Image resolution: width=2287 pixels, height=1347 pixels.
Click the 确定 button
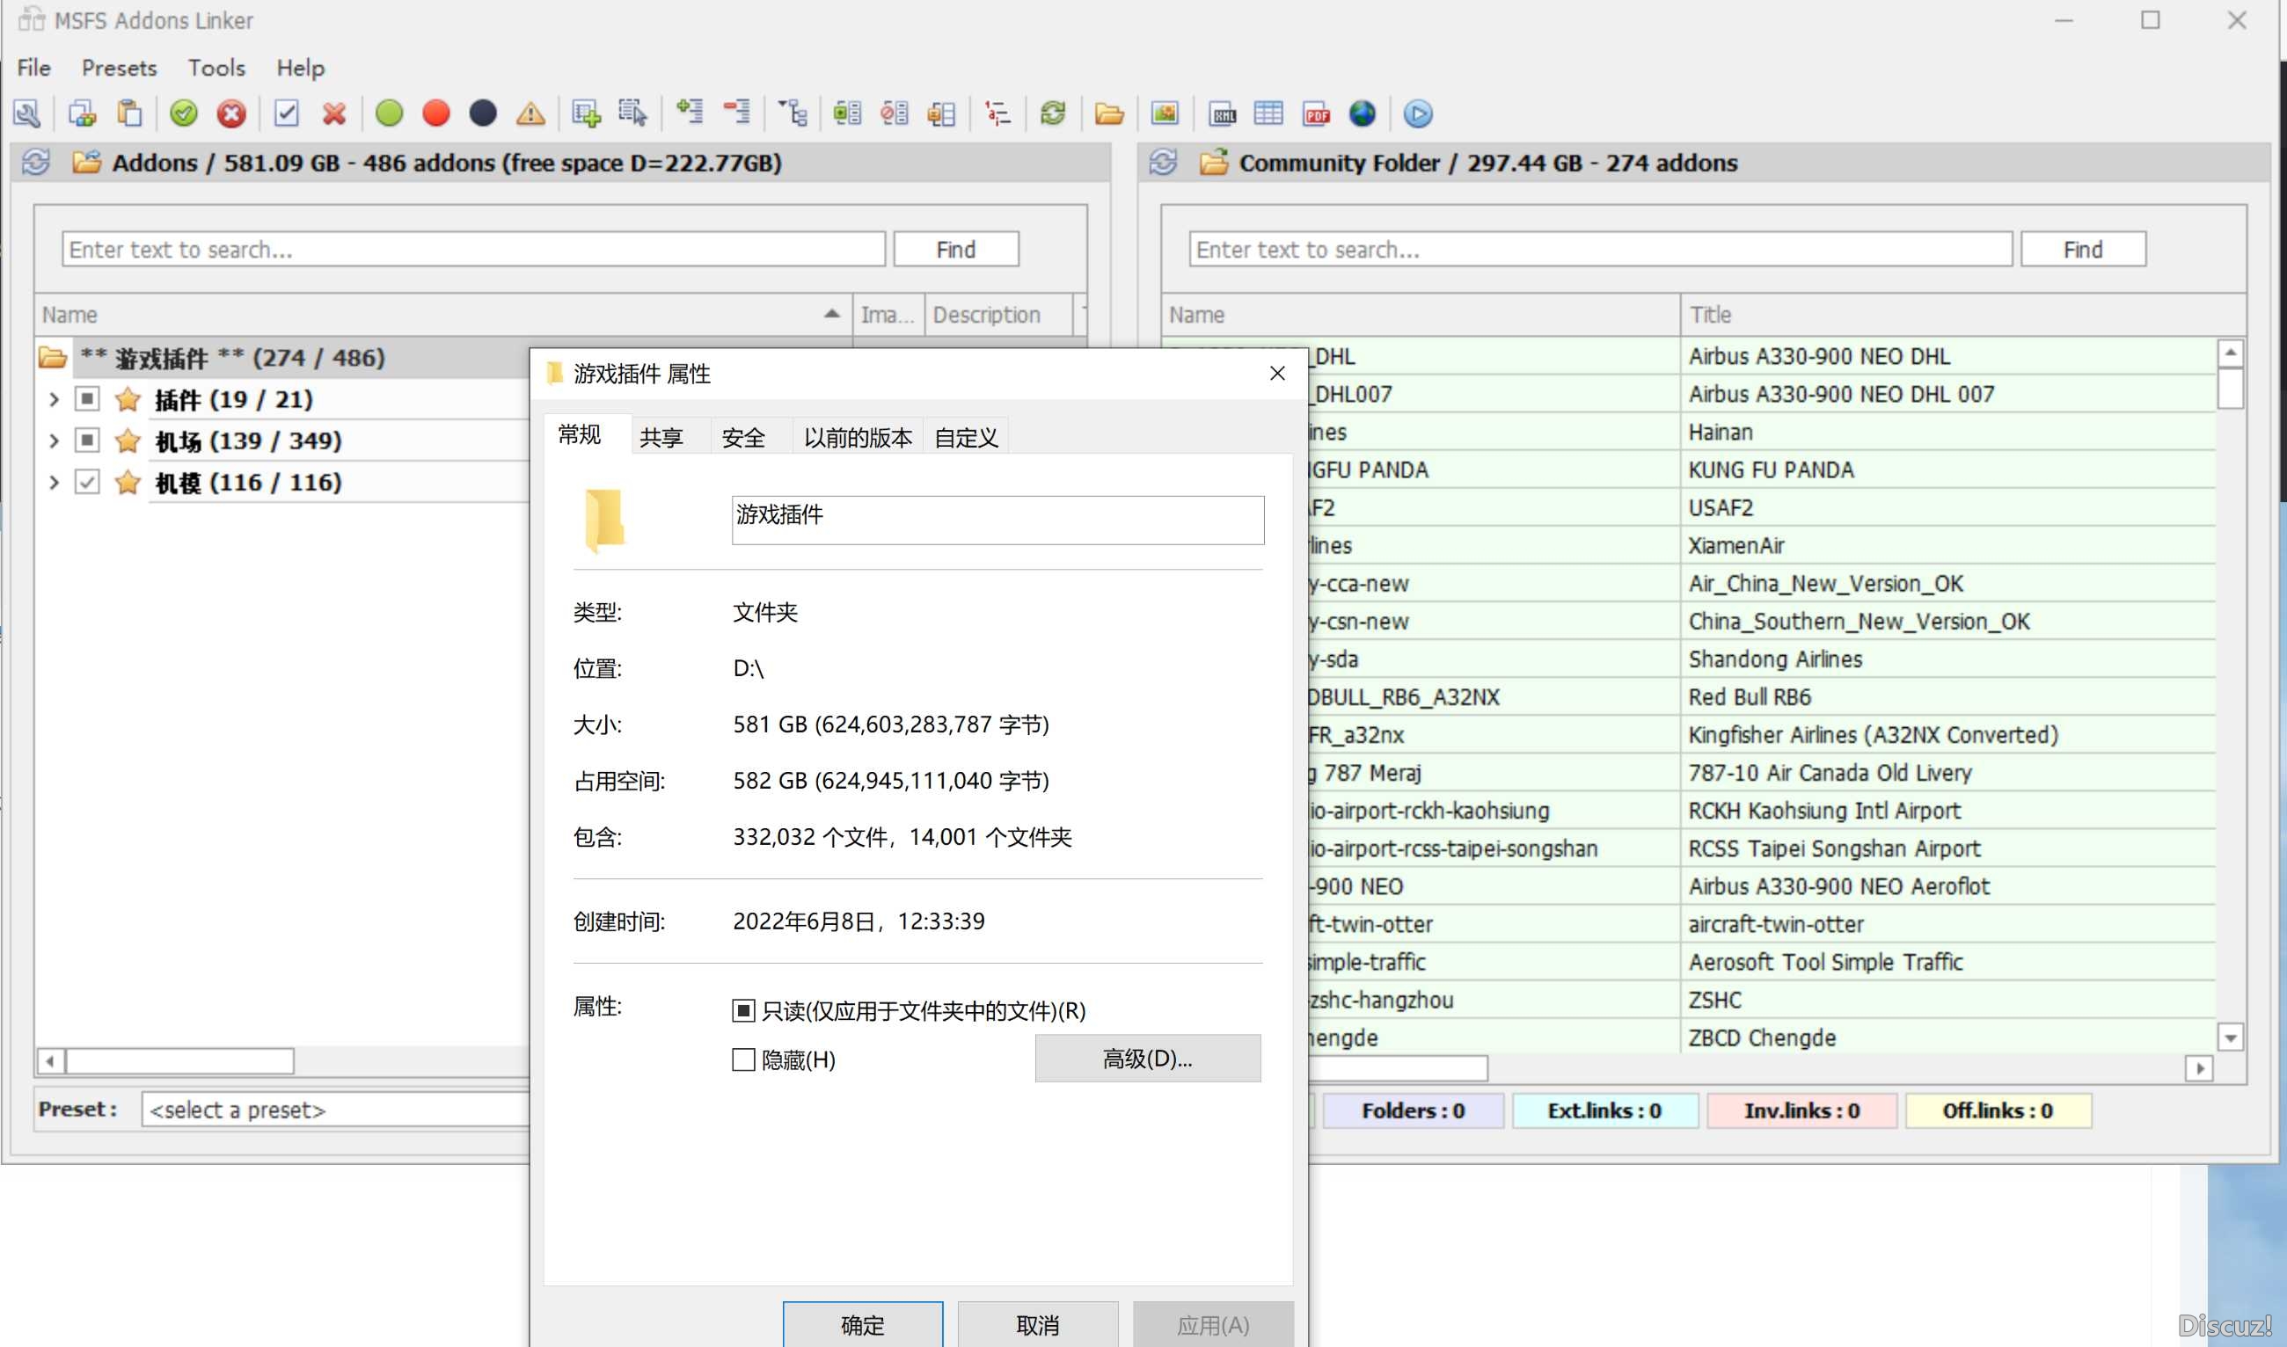(863, 1324)
